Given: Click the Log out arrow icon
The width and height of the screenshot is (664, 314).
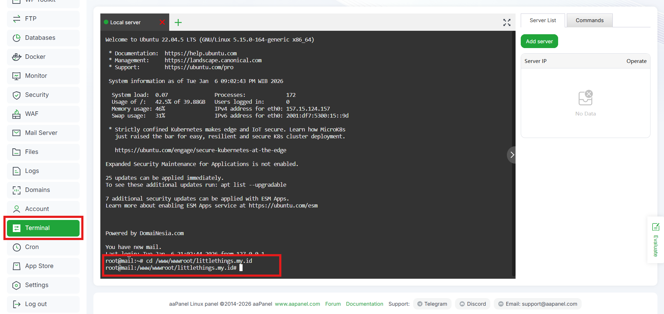Looking at the screenshot, I should tap(17, 304).
